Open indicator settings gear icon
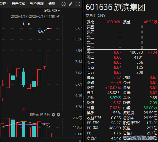The height and width of the screenshot is (142, 158). [x=53, y=115]
